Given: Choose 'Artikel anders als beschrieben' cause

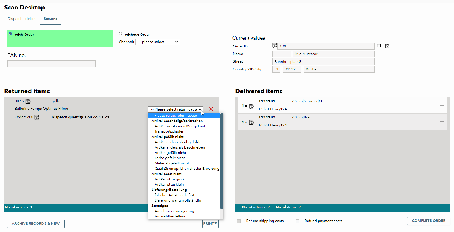Looking at the screenshot, I should 180,147.
